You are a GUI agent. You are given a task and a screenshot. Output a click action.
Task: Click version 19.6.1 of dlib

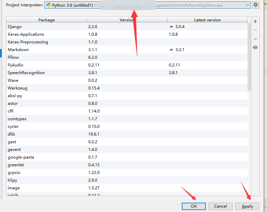[94, 134]
